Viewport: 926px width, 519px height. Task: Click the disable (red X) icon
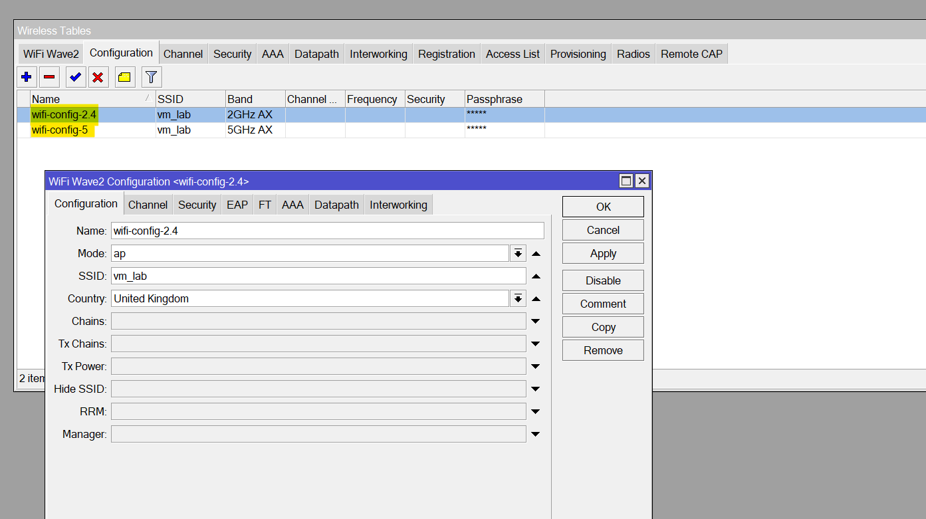click(x=98, y=77)
